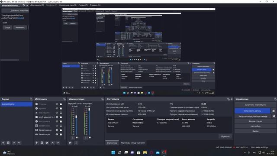Toggle lock on Музыка source
277x156 pixels.
(x=61, y=108)
